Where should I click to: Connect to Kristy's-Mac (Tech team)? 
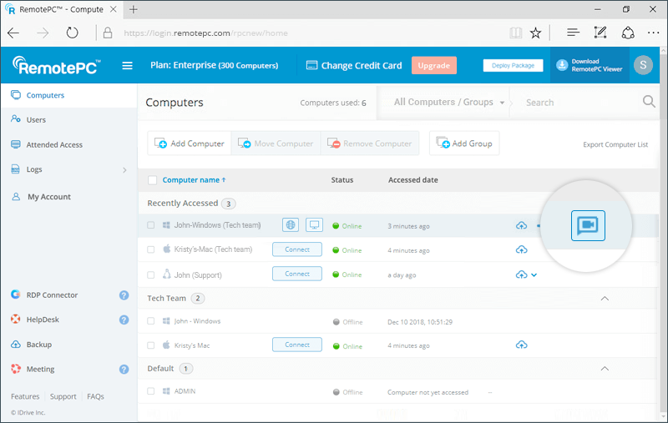pyautogui.click(x=297, y=249)
